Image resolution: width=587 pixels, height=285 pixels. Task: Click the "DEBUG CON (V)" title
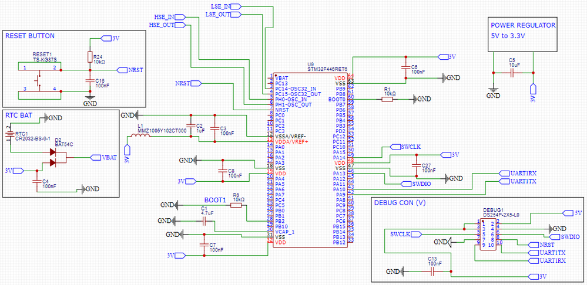401,203
